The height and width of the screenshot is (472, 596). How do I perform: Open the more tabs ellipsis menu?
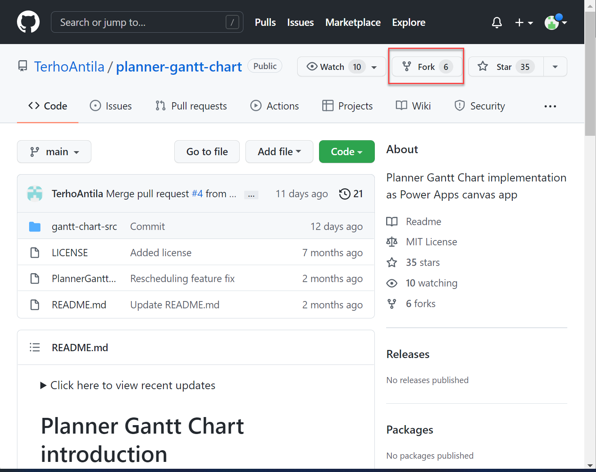tap(550, 106)
